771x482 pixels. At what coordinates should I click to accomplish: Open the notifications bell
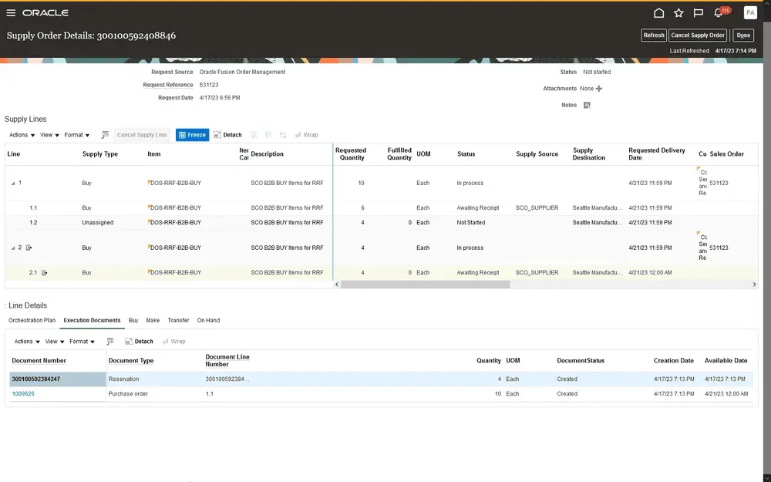tap(719, 13)
